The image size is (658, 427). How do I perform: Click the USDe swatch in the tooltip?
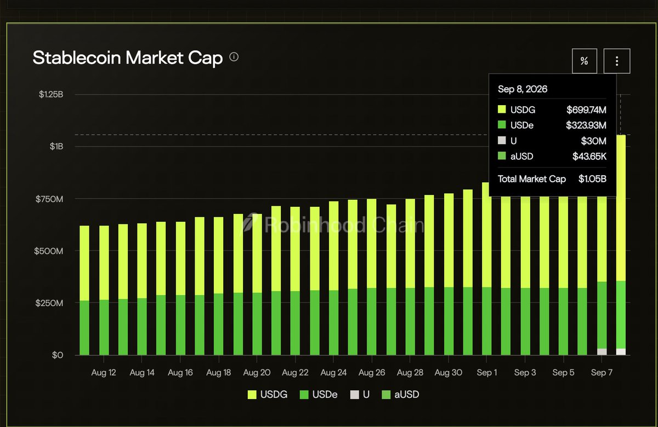pos(502,126)
